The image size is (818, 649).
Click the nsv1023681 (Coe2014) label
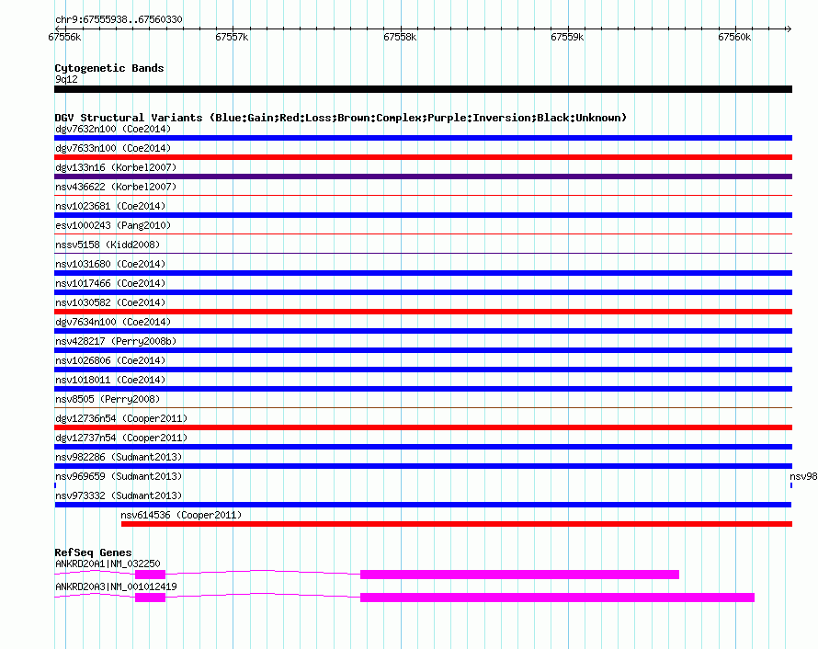pyautogui.click(x=110, y=206)
